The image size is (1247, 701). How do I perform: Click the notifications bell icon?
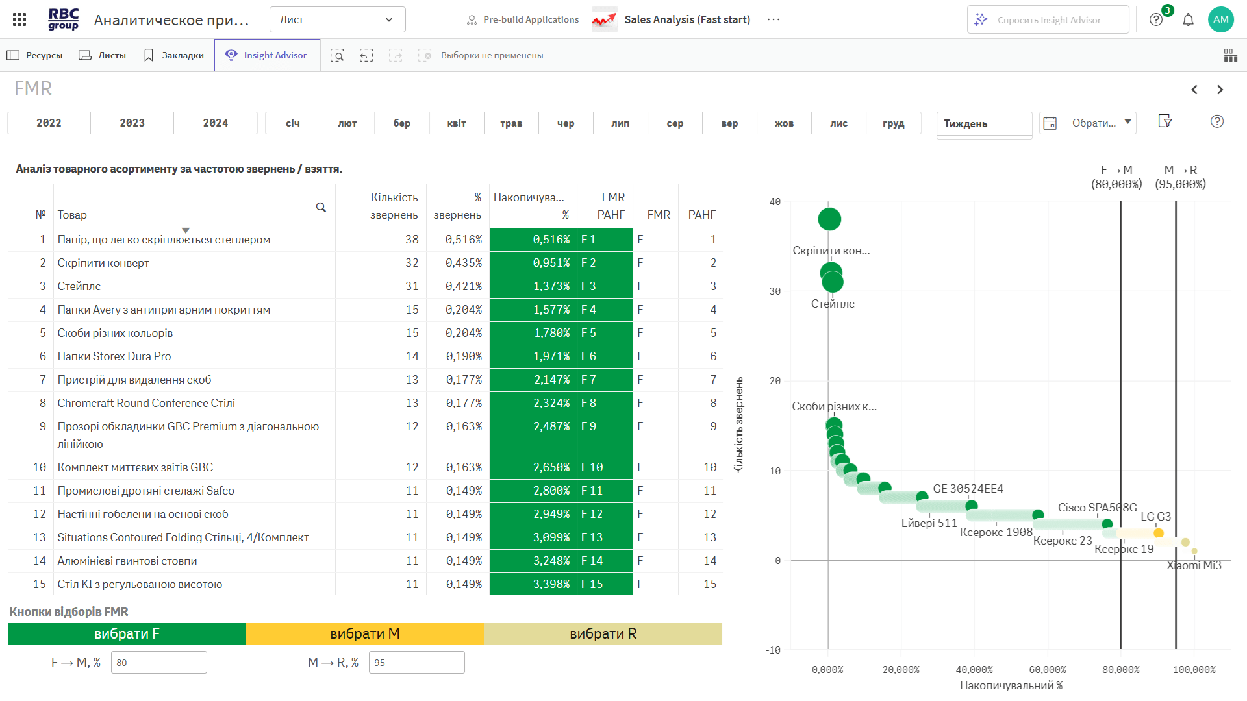1188,19
